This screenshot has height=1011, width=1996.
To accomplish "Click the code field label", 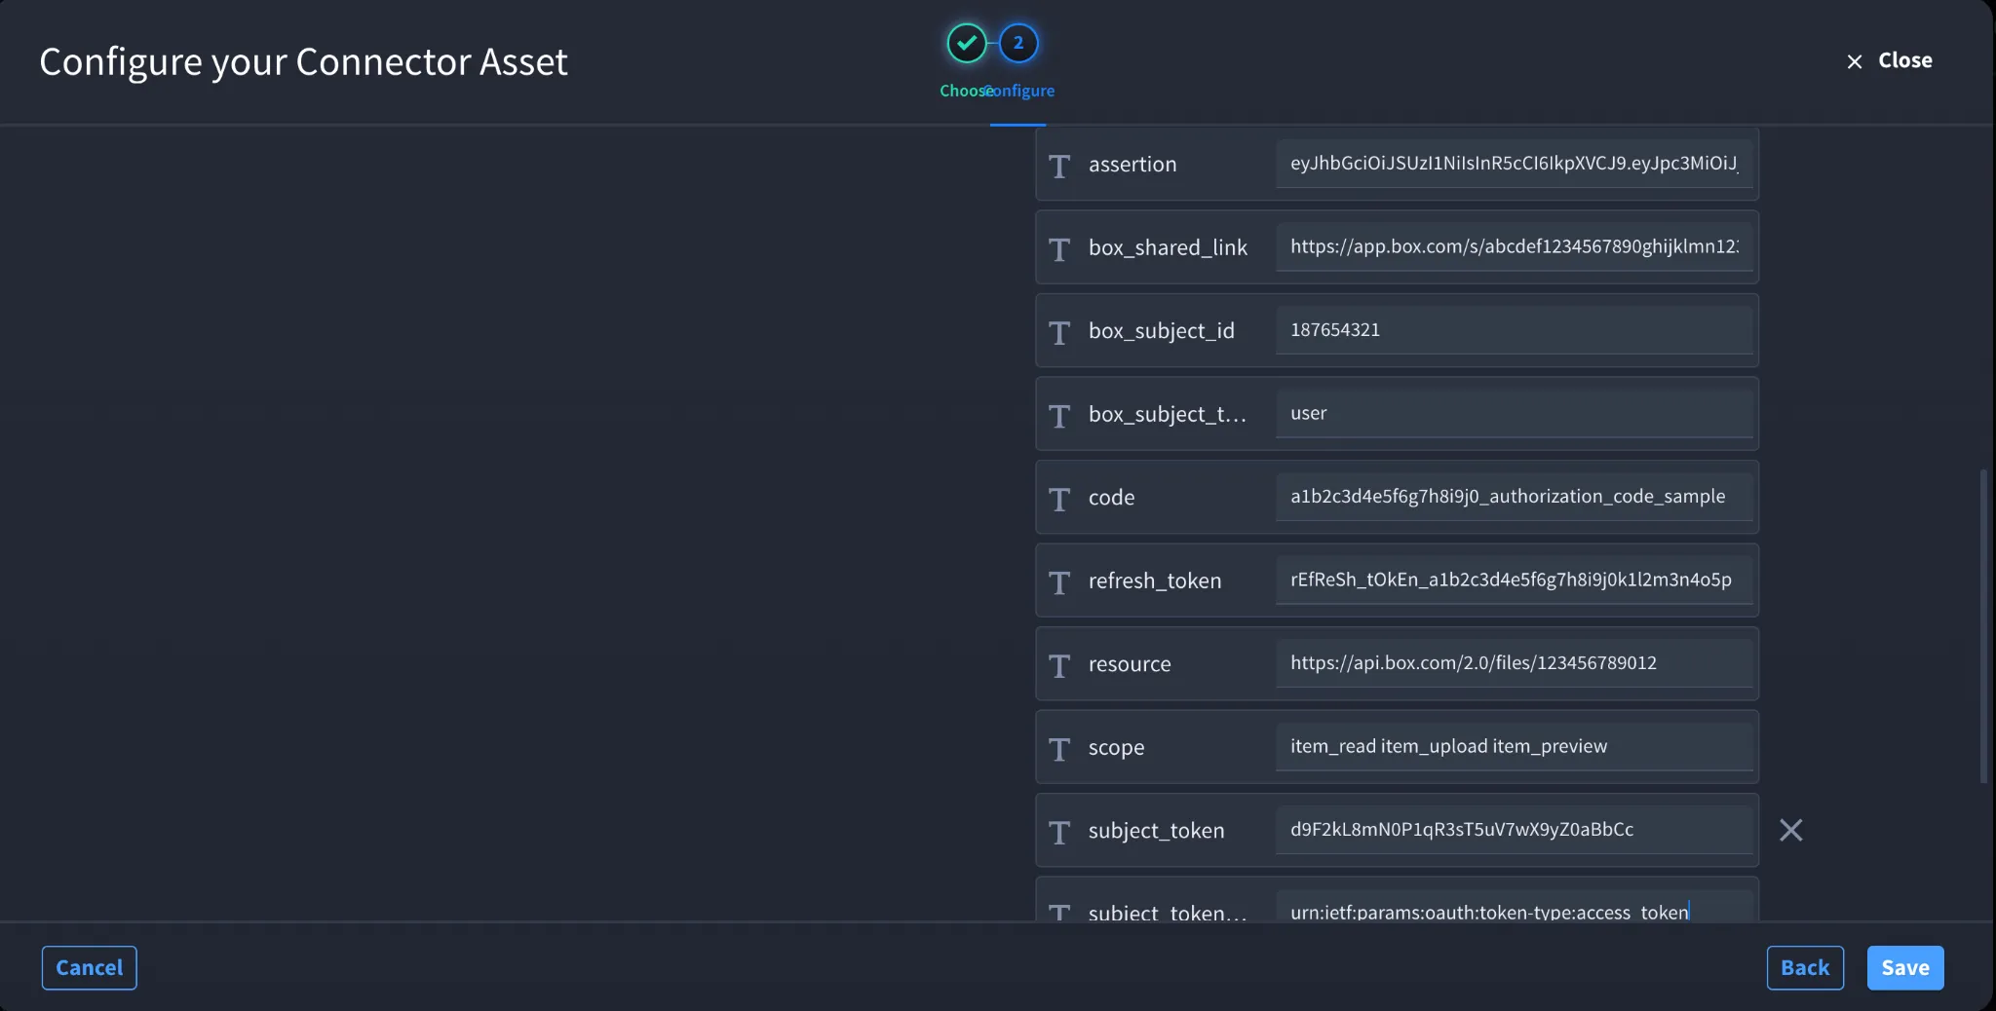I will (1111, 498).
